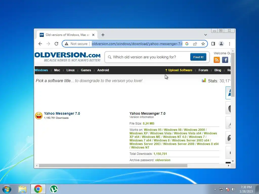Select the Old versions of Windows tab
Screen dimensions: 259x194
coord(67,35)
